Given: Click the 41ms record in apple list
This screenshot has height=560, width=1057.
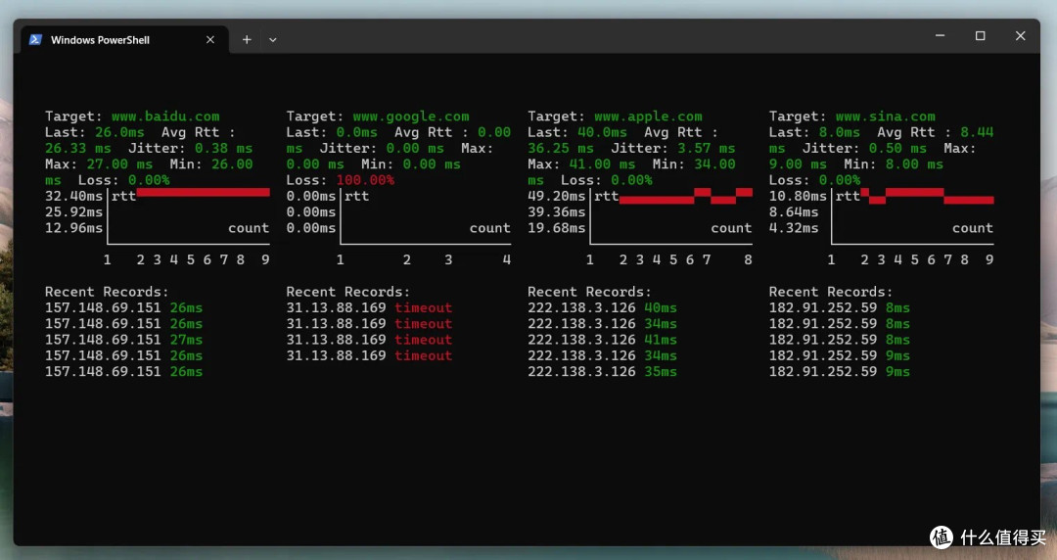Looking at the screenshot, I should pyautogui.click(x=661, y=340).
